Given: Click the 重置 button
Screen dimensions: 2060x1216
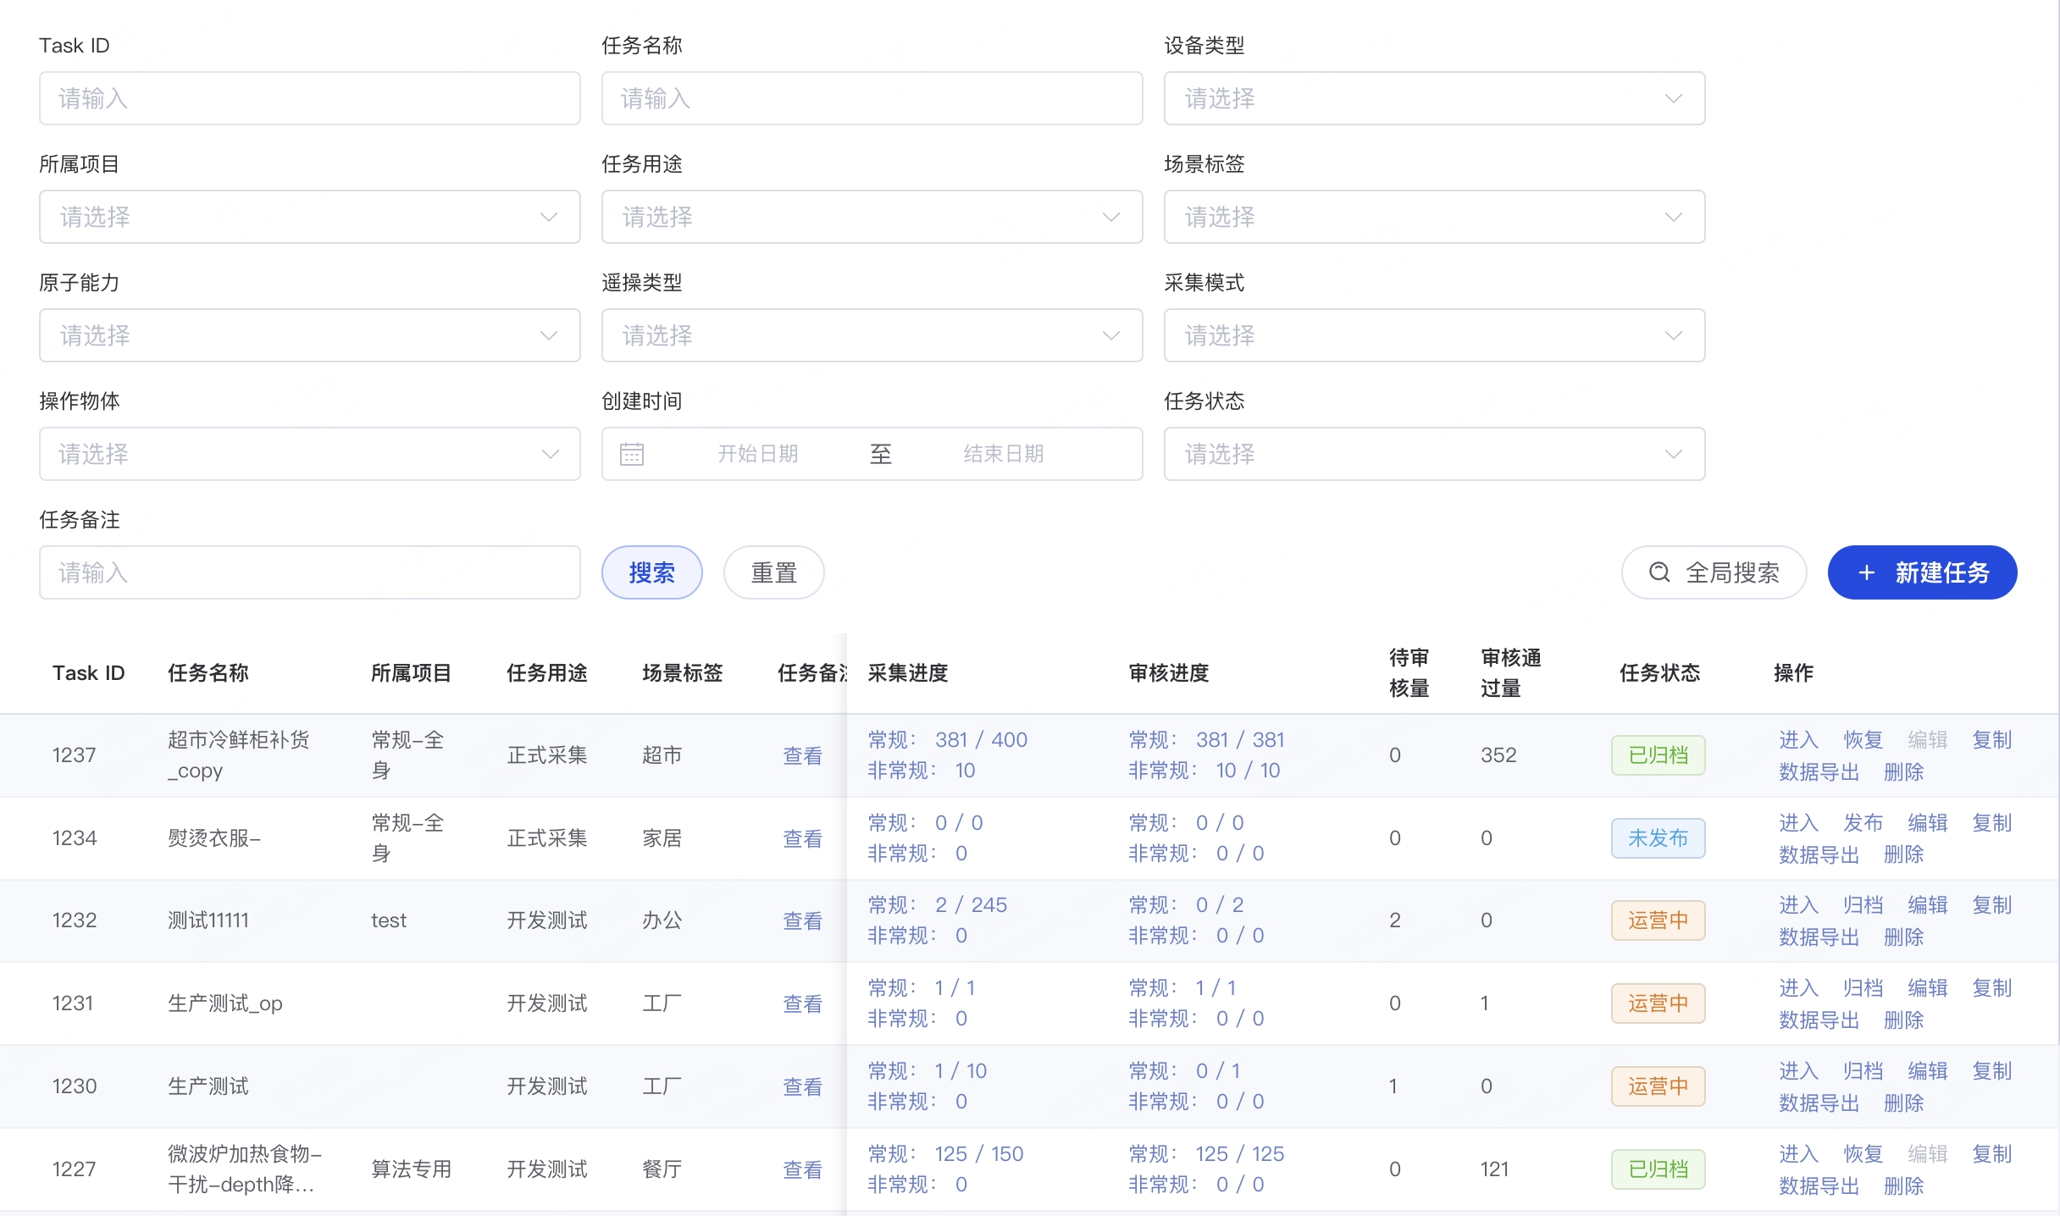Looking at the screenshot, I should tap(772, 572).
